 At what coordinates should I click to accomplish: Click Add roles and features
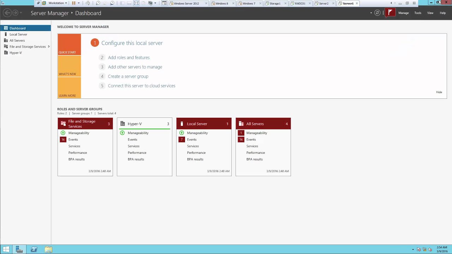pyautogui.click(x=129, y=58)
